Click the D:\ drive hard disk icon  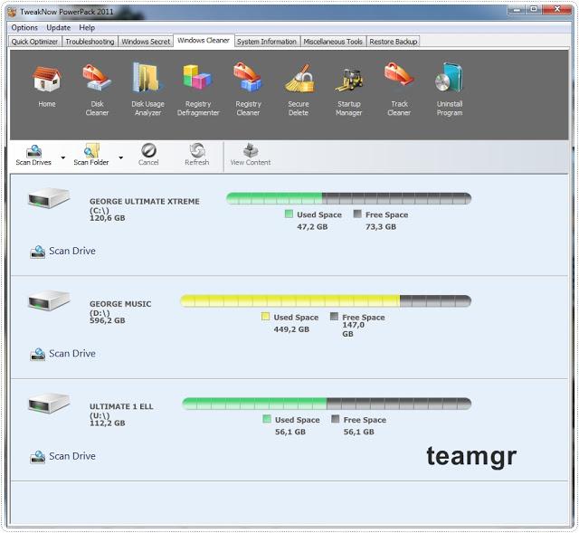(49, 300)
